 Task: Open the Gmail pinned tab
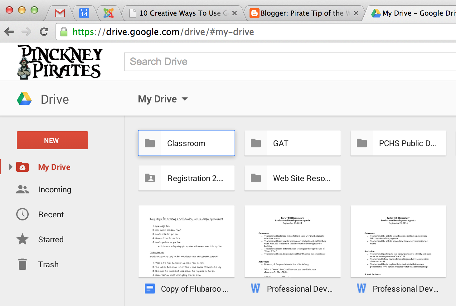point(60,13)
